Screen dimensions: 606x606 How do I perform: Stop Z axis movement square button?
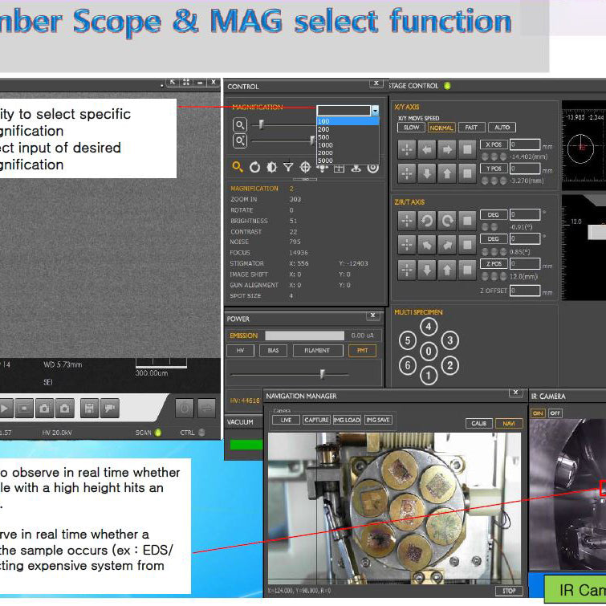[467, 270]
